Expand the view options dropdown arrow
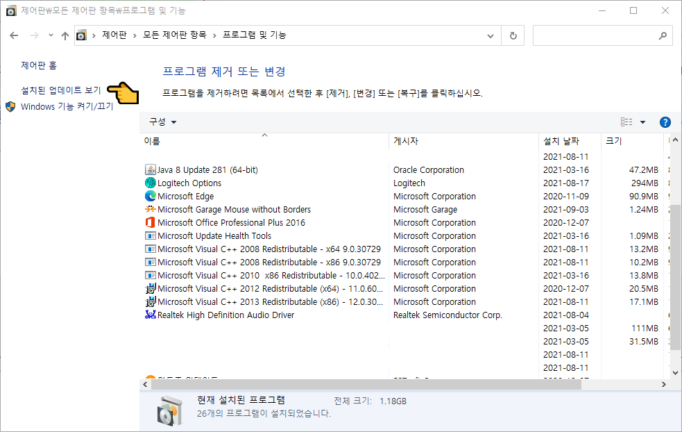This screenshot has width=682, height=432. [x=643, y=122]
